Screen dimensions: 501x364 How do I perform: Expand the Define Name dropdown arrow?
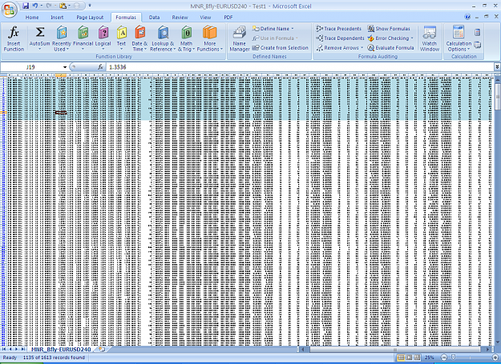coord(293,29)
